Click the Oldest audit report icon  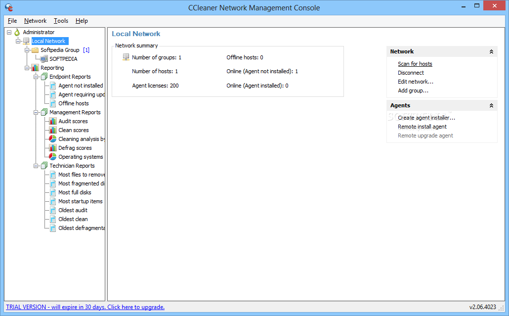point(53,211)
